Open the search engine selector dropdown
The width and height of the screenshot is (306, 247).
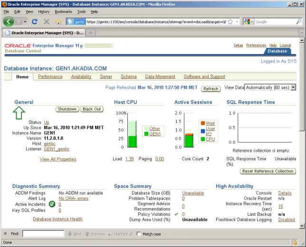pos(249,22)
